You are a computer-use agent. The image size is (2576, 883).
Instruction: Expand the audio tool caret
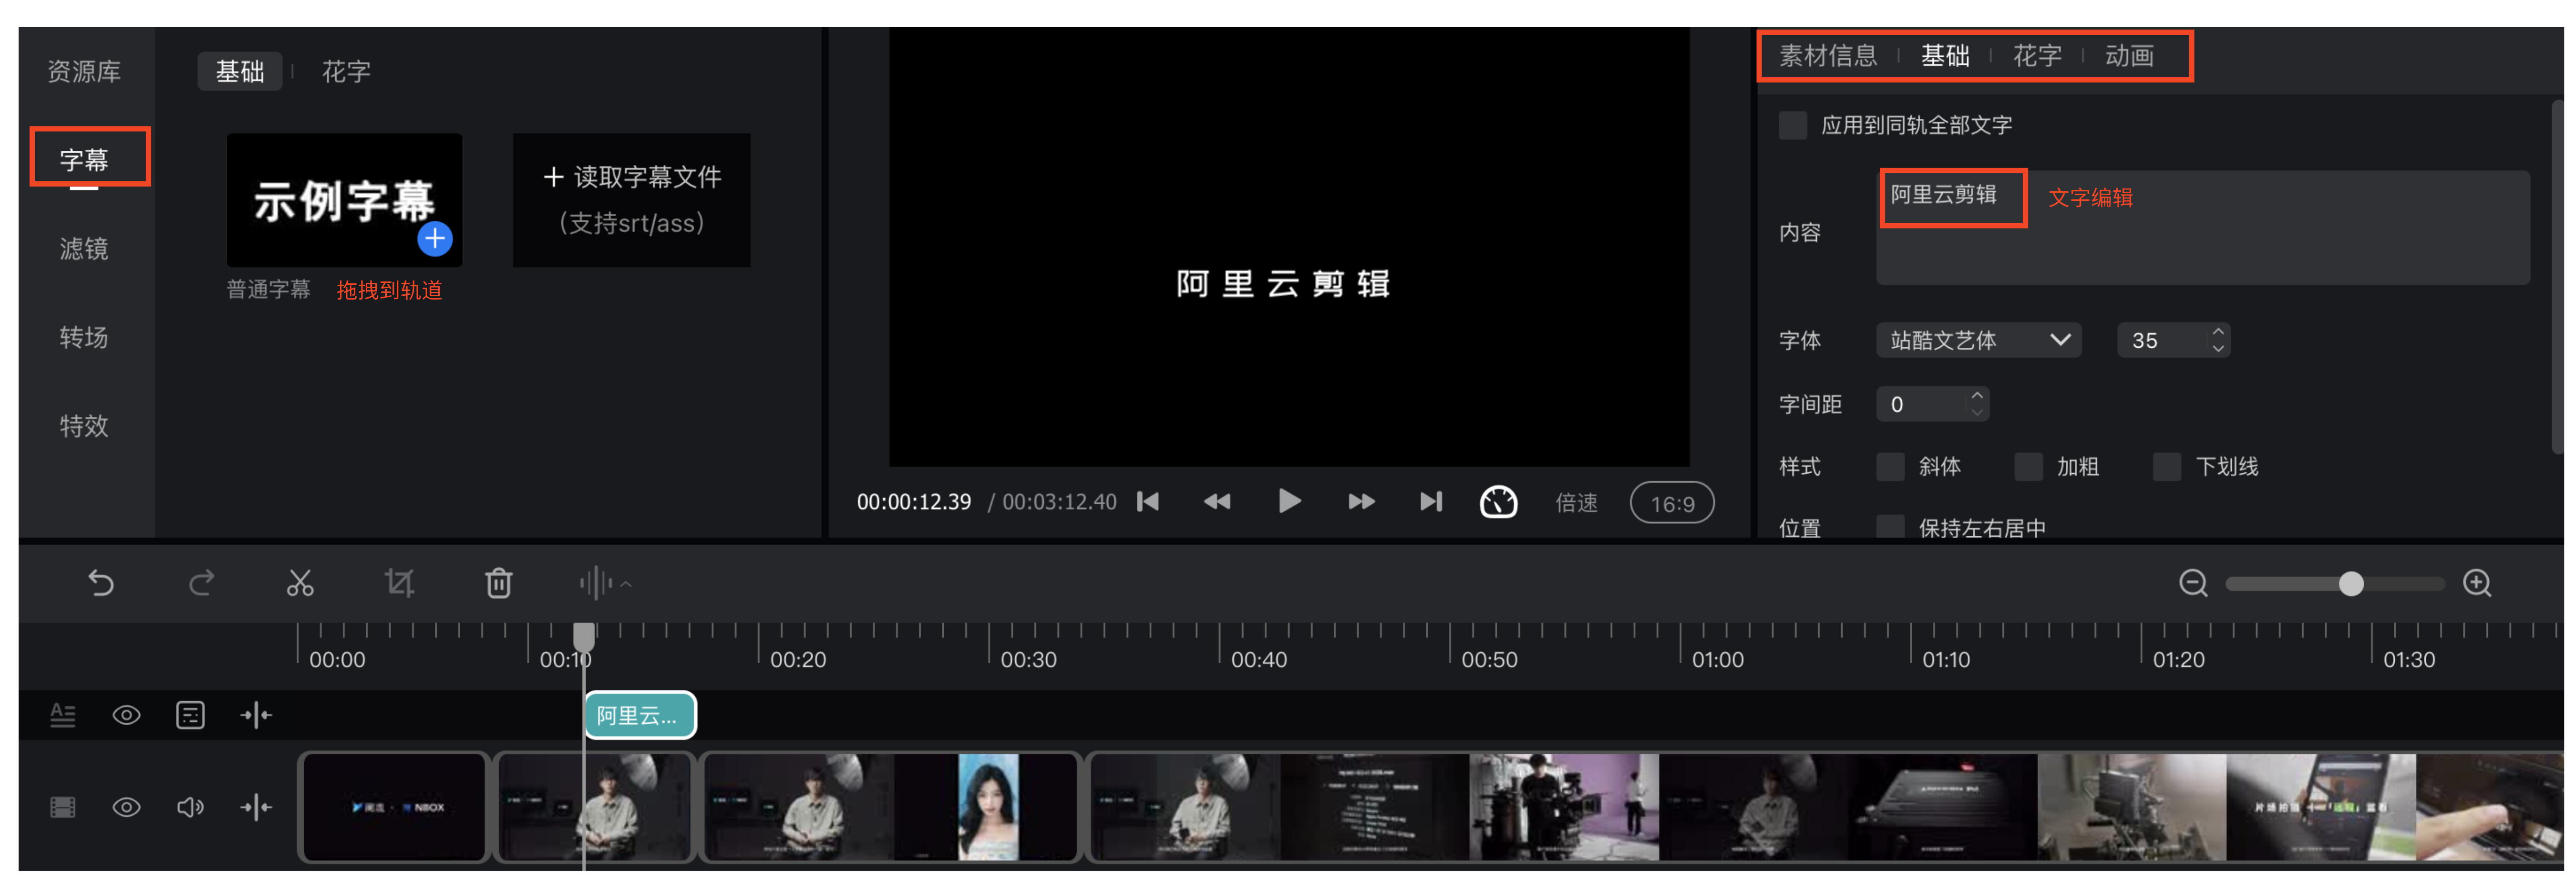[626, 583]
